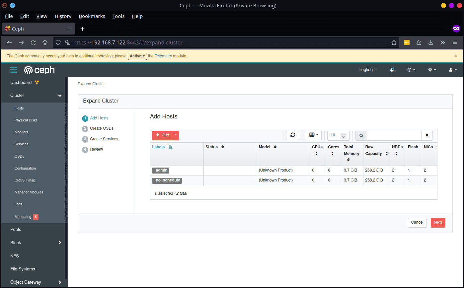Refresh the hosts table

(292, 135)
